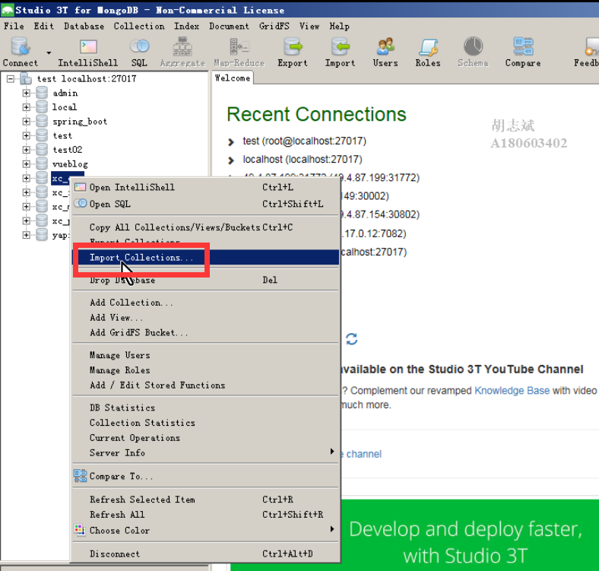
Task: Open the Choose Color submenu
Action: [x=206, y=531]
